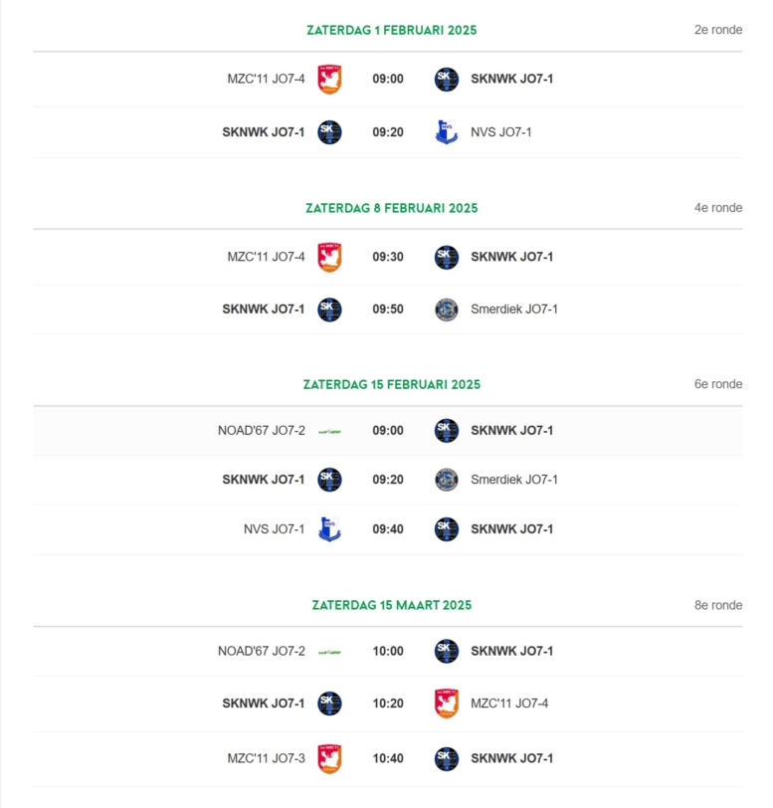Click the 6e ronde label
Screen dimensions: 773x808
tap(718, 384)
